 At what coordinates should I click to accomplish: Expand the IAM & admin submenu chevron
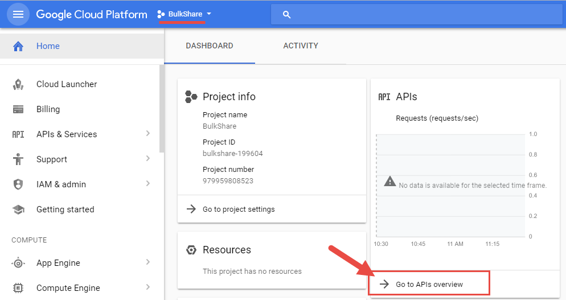(x=147, y=183)
